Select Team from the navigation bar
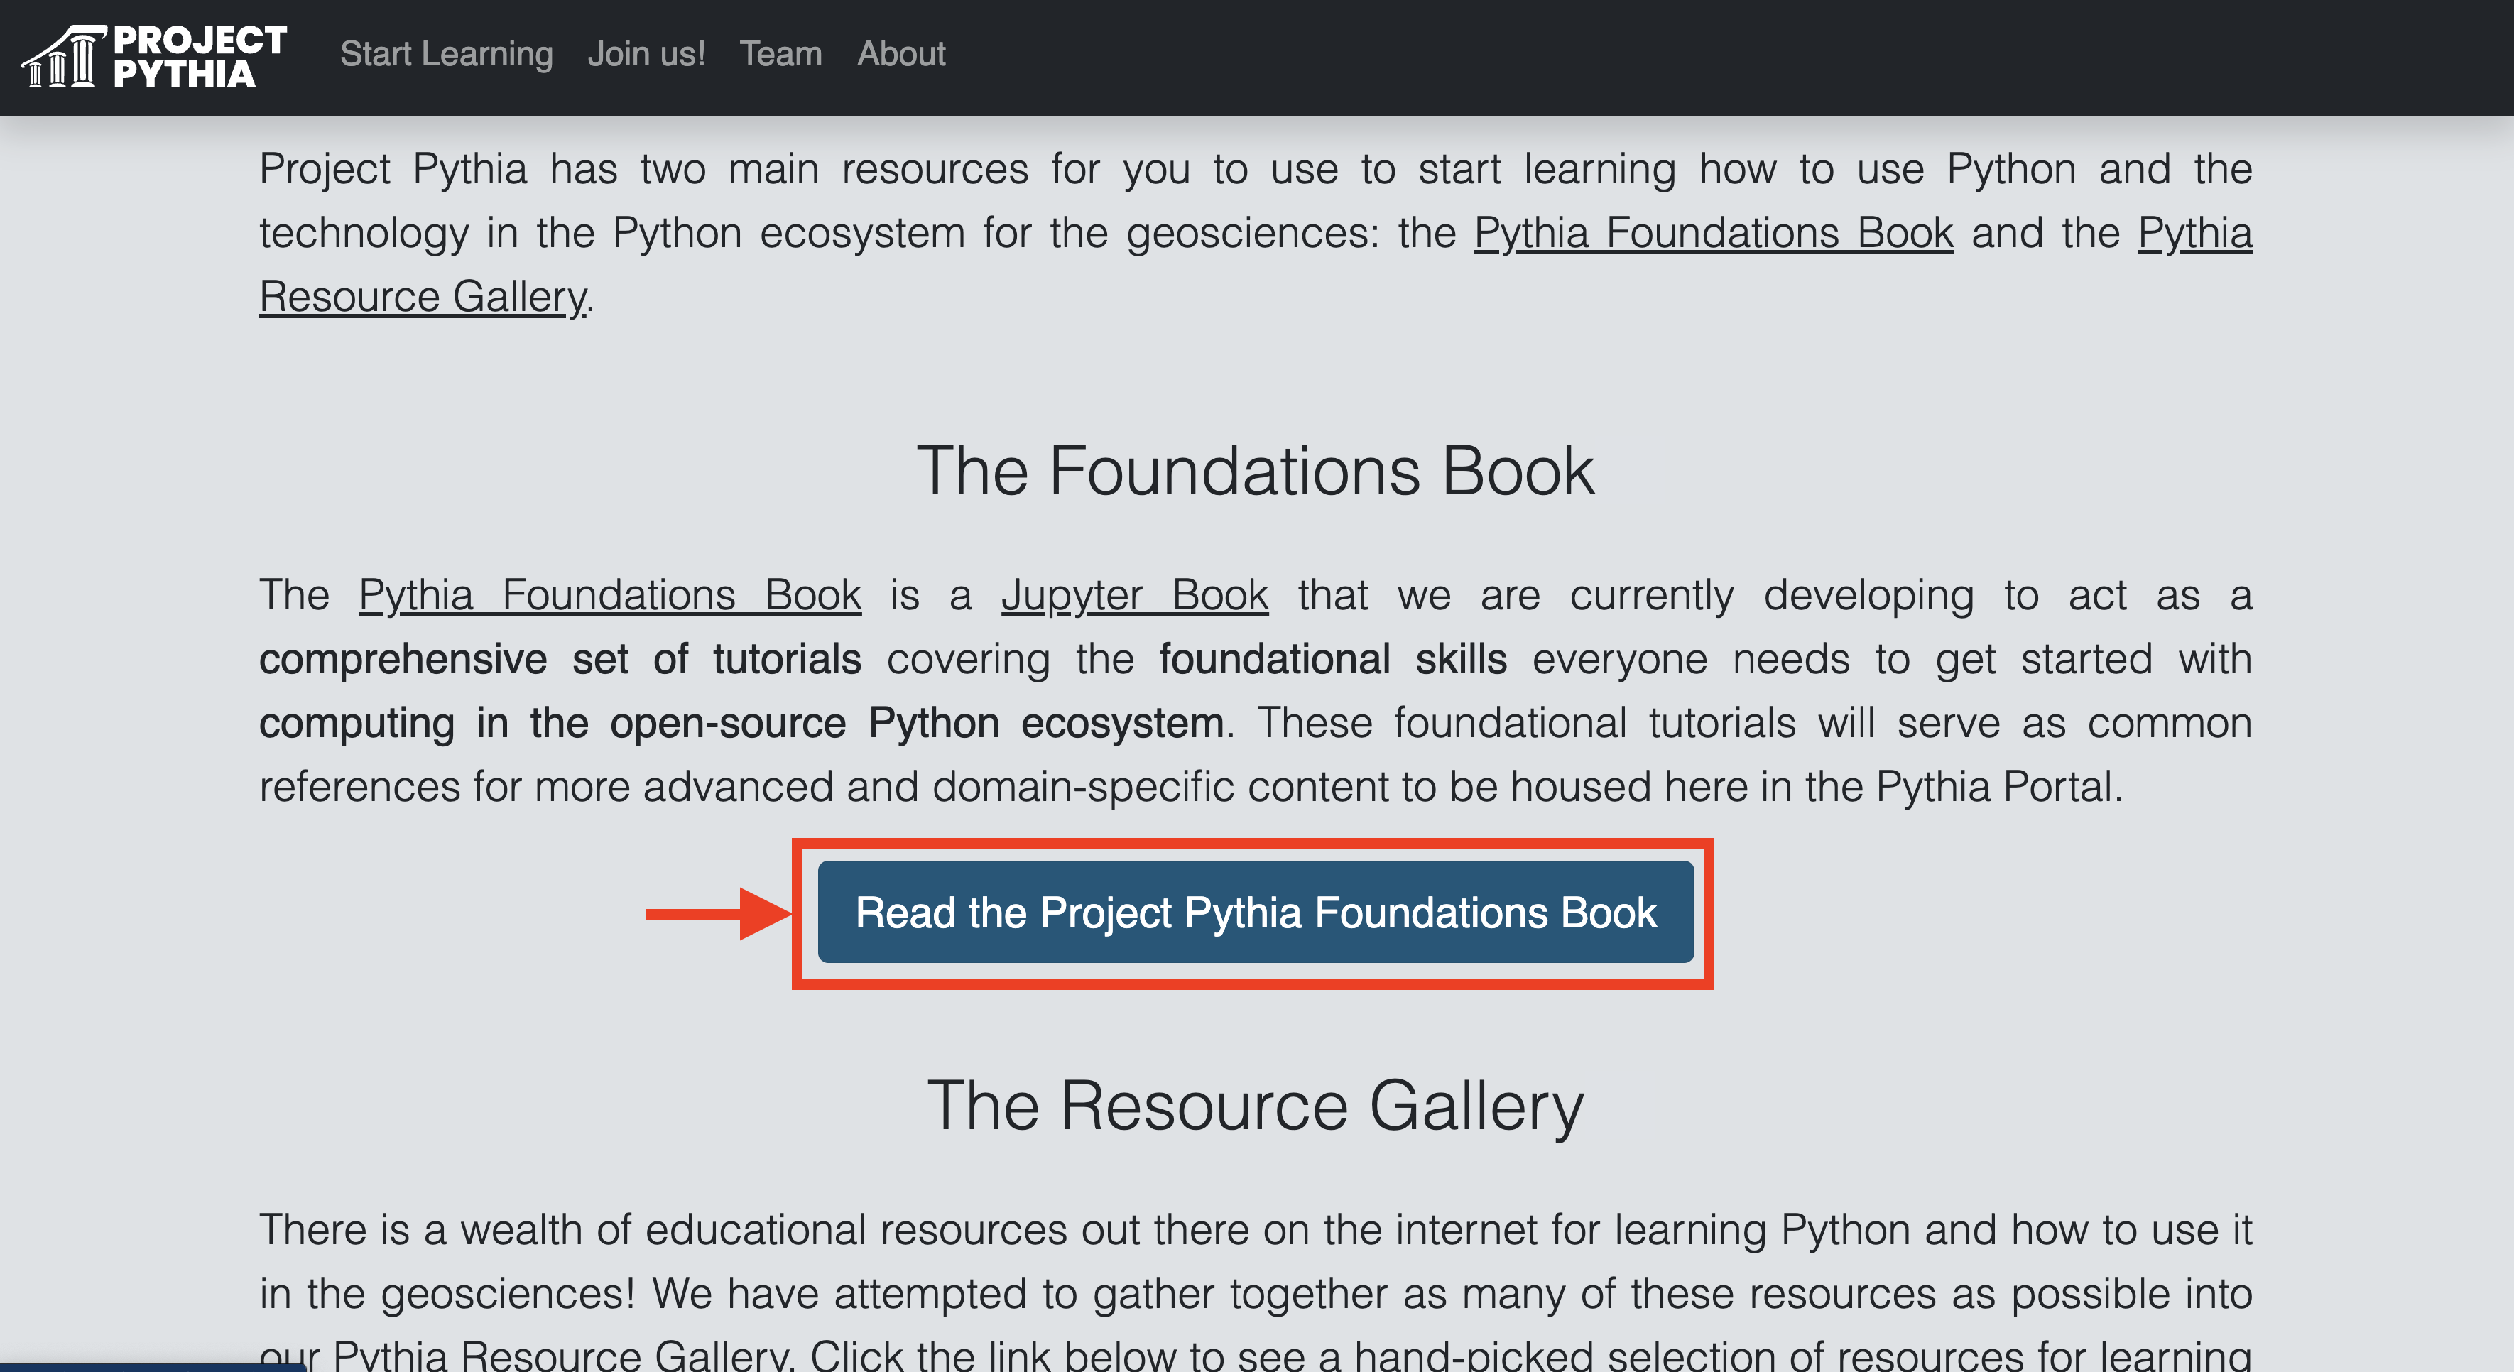Screen dimensions: 2514x1372 (780, 54)
